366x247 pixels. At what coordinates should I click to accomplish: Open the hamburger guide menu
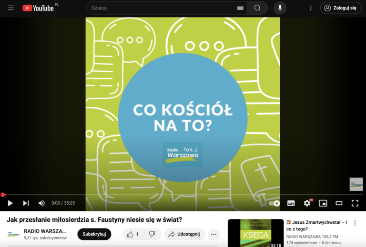point(10,8)
